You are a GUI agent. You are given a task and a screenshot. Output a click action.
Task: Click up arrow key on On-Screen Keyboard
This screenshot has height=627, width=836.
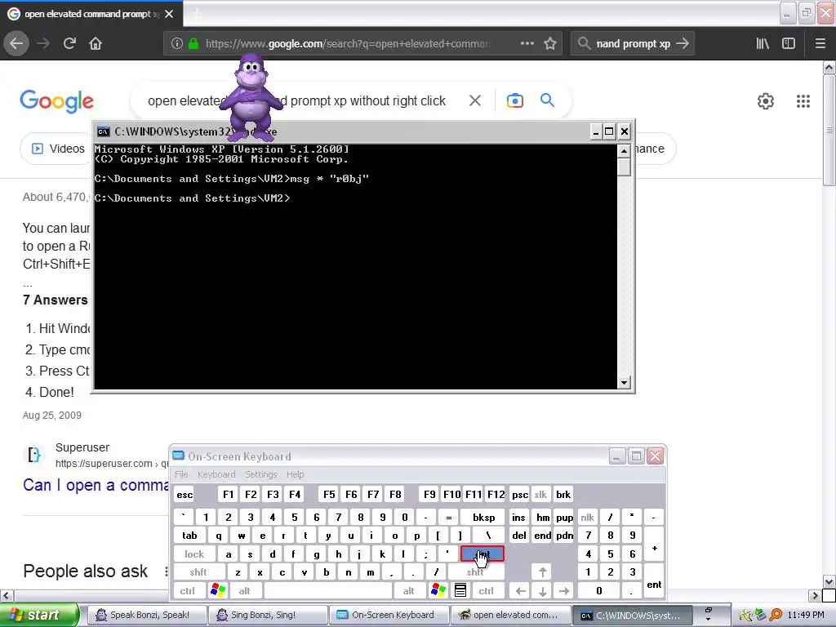(543, 572)
